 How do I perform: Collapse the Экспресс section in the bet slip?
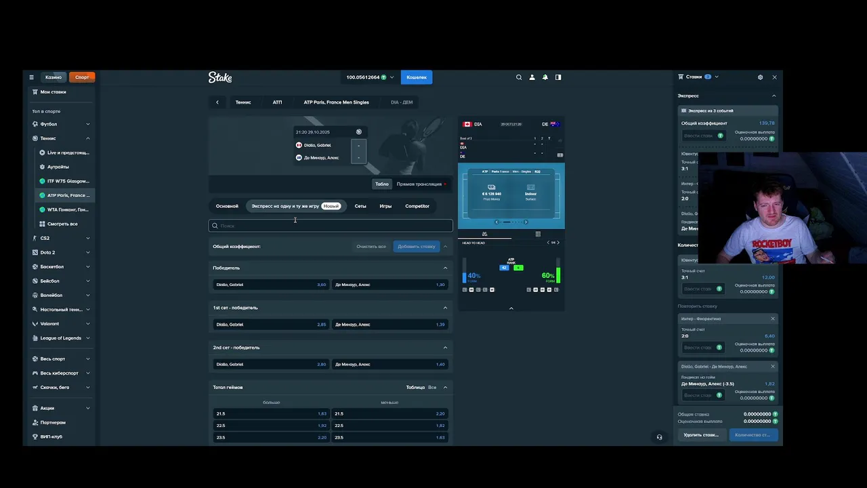[x=774, y=96]
